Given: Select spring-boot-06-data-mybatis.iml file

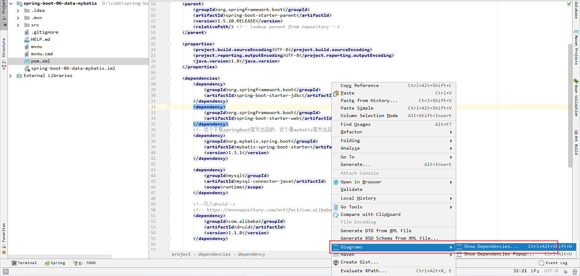Looking at the screenshot, I should [73, 68].
